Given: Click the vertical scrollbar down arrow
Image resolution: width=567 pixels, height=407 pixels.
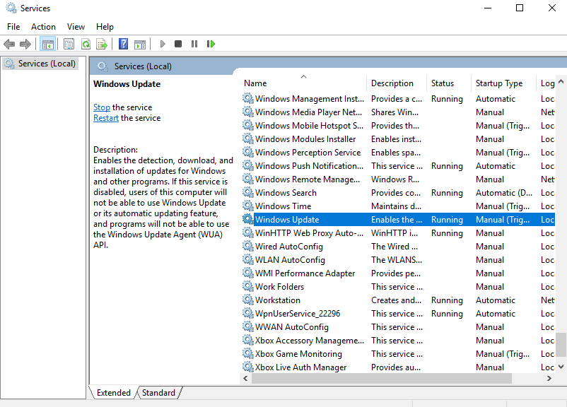Looking at the screenshot, I should click(561, 367).
